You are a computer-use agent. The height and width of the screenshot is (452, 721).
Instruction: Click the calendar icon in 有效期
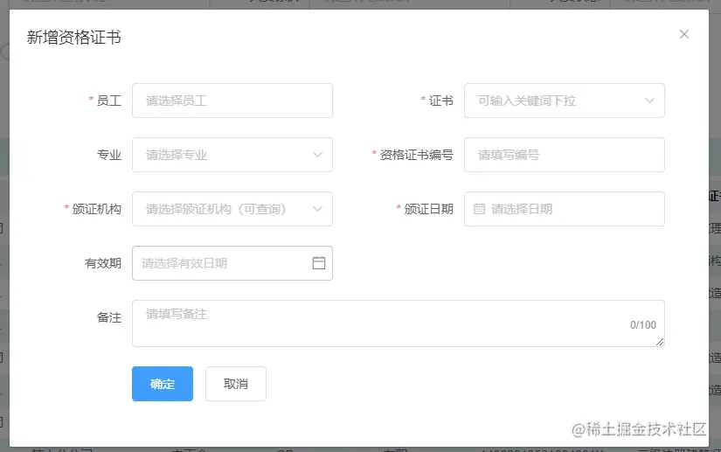click(x=319, y=262)
